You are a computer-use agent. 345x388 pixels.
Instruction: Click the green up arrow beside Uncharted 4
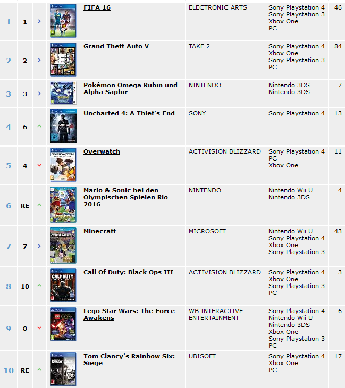39,126
